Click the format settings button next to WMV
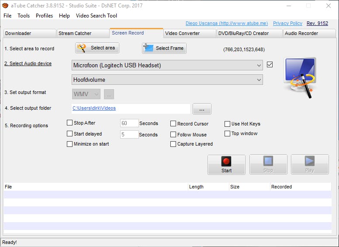 pyautogui.click(x=109, y=94)
